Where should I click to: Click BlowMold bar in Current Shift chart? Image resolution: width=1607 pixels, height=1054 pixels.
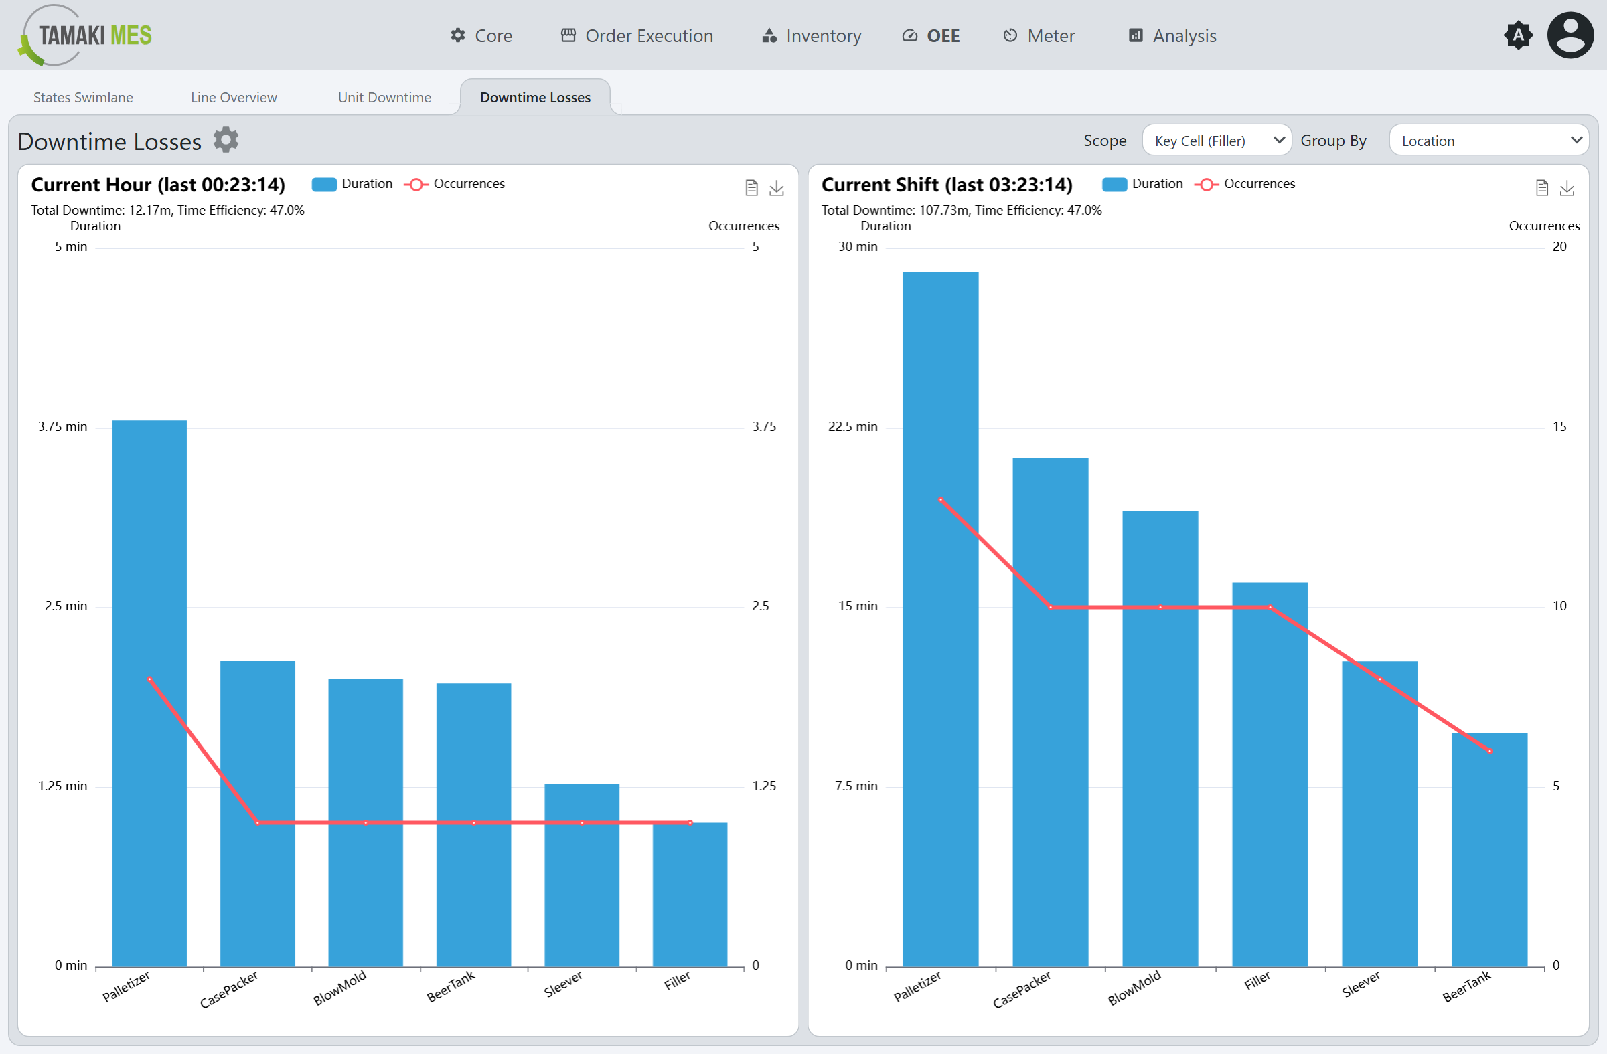(1160, 739)
